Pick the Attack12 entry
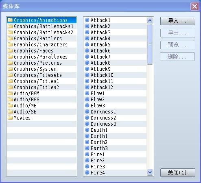This screenshot has width=201, height=183. (x=115, y=87)
